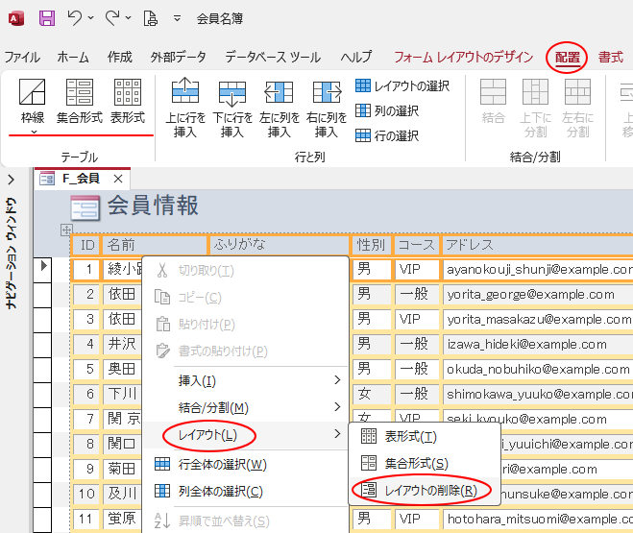Click the Save icon in quick access toolbar
633x533 pixels.
tap(47, 18)
